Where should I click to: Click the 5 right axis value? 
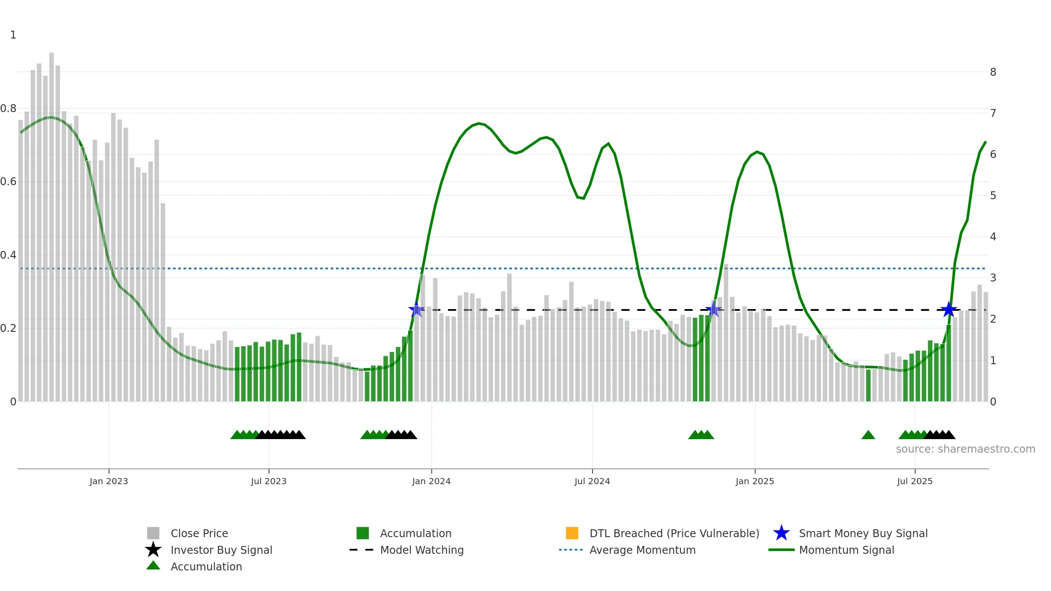(993, 195)
